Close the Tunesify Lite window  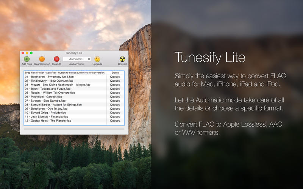pyautogui.click(x=23, y=53)
